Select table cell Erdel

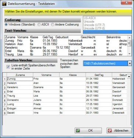pos(20,92)
